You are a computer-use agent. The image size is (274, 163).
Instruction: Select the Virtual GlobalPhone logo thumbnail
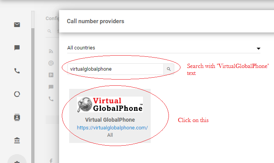pos(110,104)
